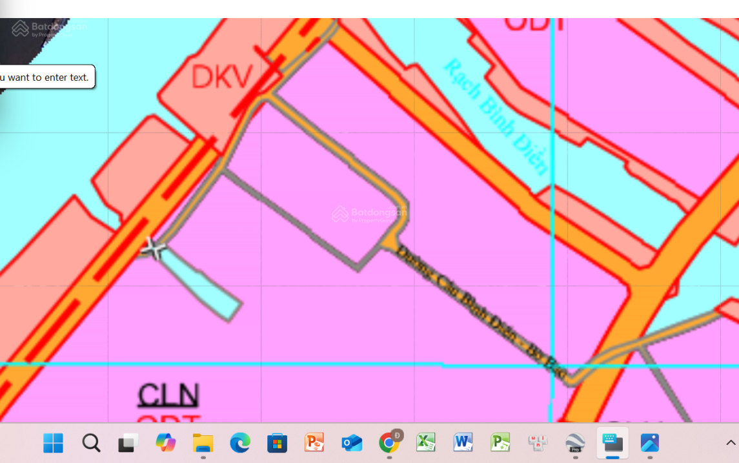Switch to the Photos app window

click(649, 443)
